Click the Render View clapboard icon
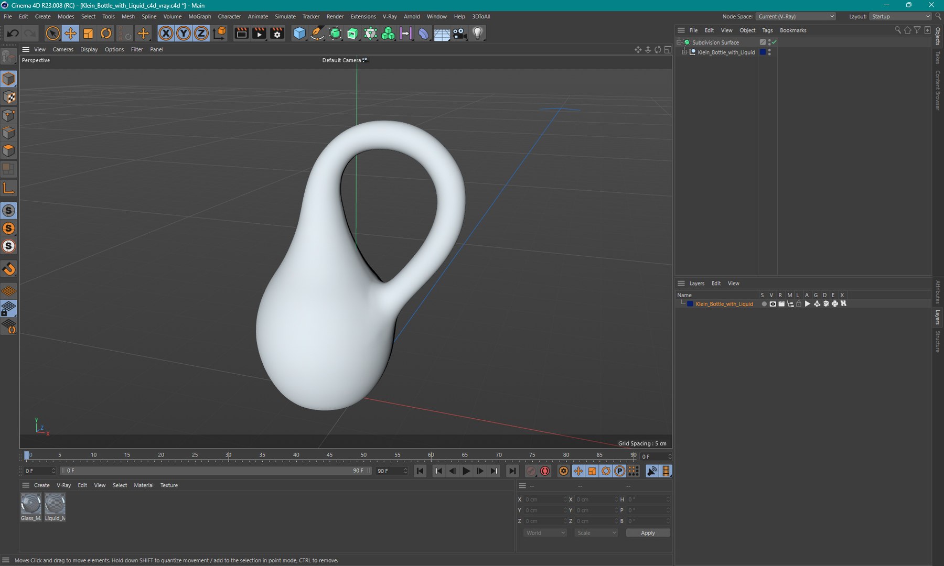Viewport: 944px width, 566px height. click(x=241, y=34)
